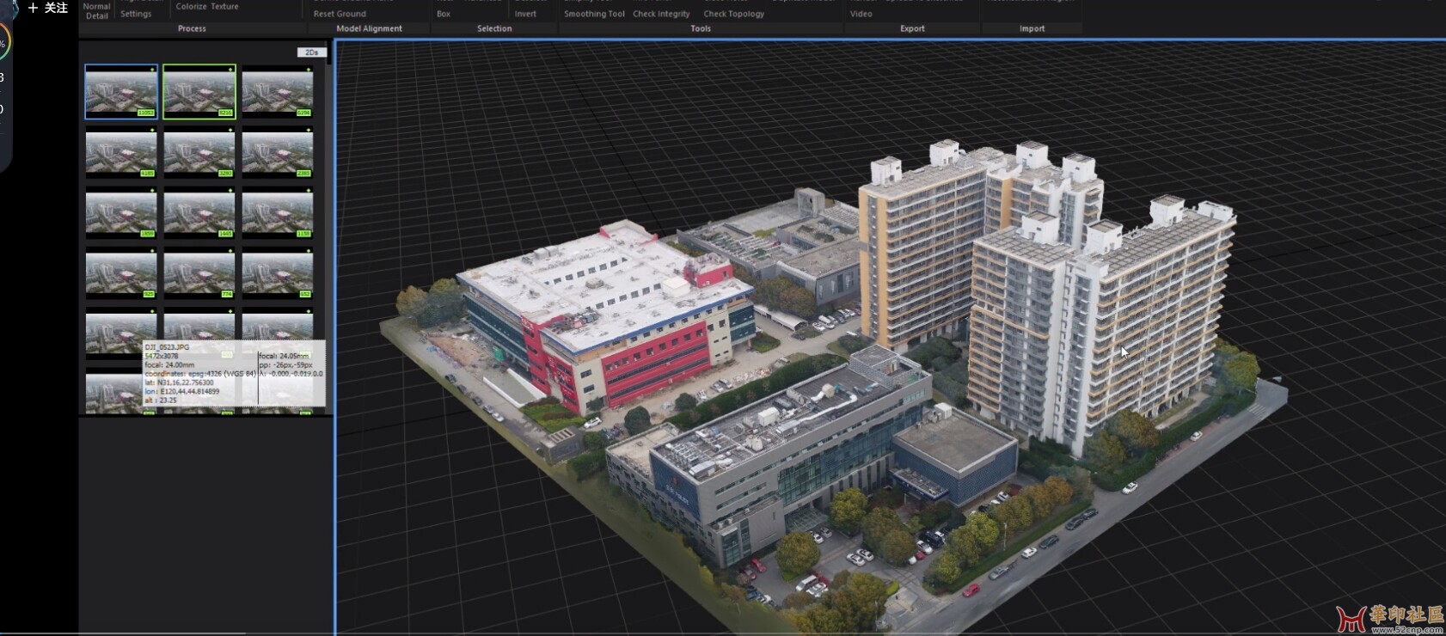This screenshot has width=1446, height=636.
Task: Click the 关注 follow button
Action: point(48,8)
